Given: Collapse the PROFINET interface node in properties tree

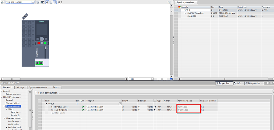Looking at the screenshot, I should click(2, 97).
